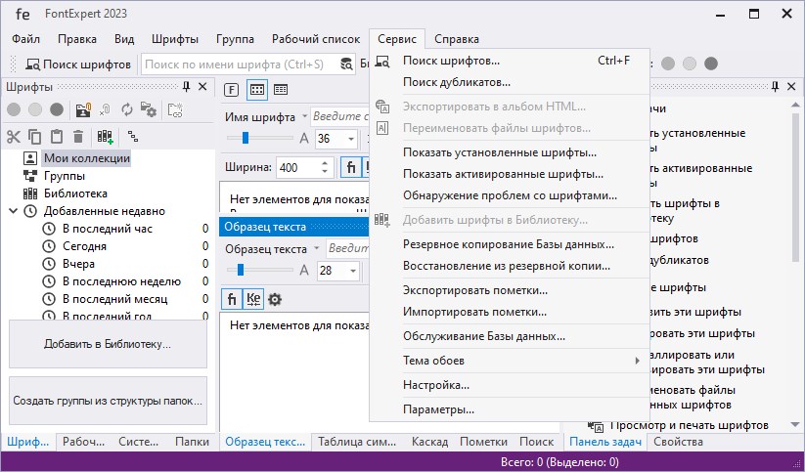This screenshot has height=472, width=805.
Task: Open the gear settings in Образец текста
Action: click(x=275, y=299)
